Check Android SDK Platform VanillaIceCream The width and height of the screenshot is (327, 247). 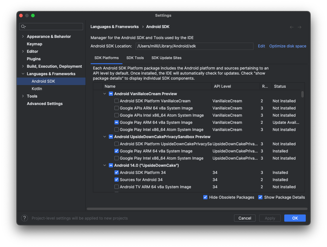pyautogui.click(x=117, y=101)
